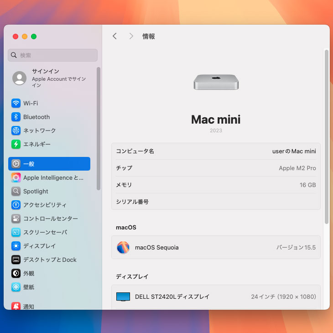333x333 pixels.
Task: Click '24インチ (1920 × 1080)' text
Action: pos(284,297)
